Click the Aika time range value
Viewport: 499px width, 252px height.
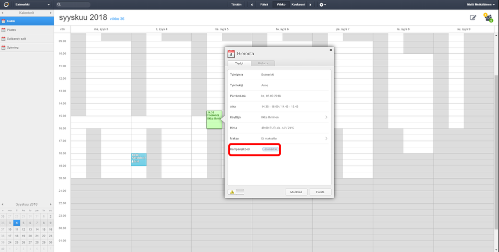coord(279,107)
